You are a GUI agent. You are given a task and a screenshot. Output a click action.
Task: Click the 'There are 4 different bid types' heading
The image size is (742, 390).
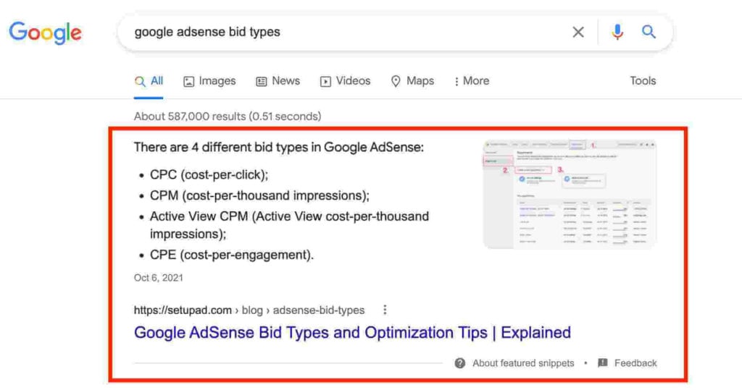tap(279, 147)
